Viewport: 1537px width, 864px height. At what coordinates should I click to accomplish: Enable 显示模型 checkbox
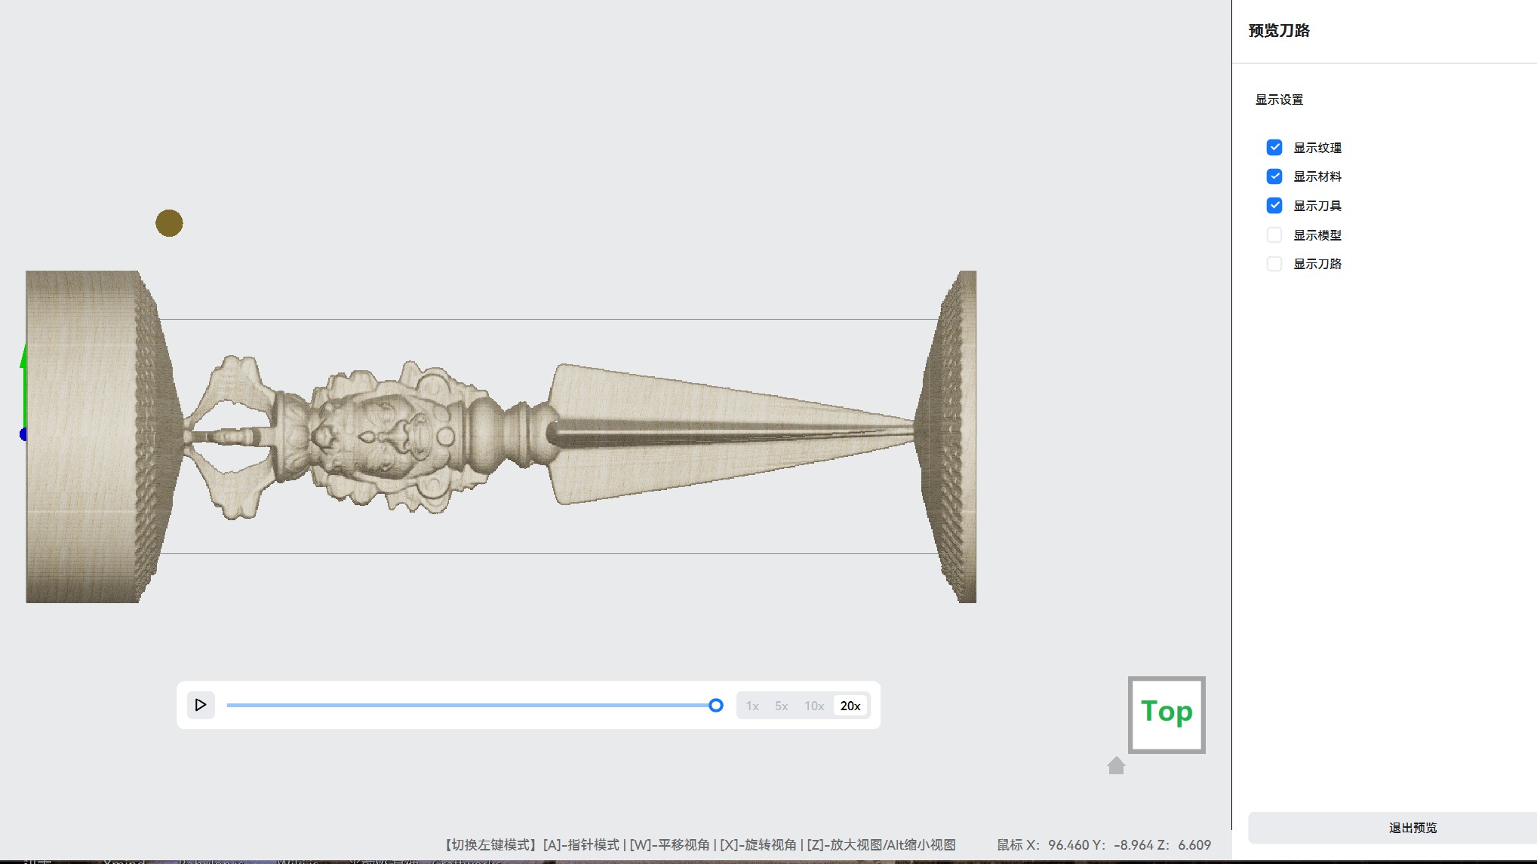(1274, 234)
